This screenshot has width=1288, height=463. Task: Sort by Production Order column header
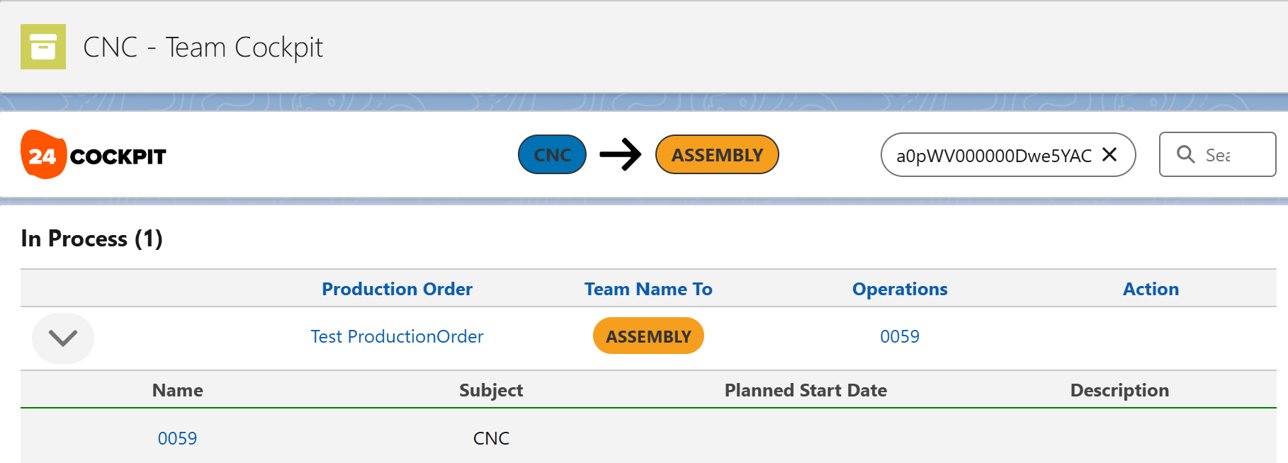point(397,289)
